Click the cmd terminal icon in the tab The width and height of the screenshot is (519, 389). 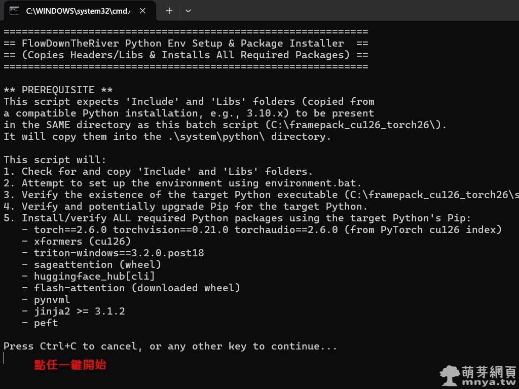[15, 11]
